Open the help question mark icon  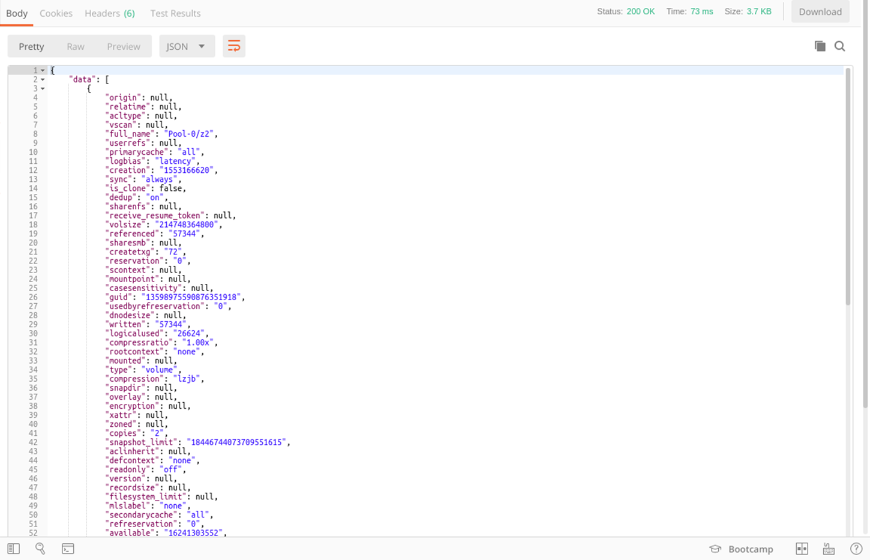point(856,549)
